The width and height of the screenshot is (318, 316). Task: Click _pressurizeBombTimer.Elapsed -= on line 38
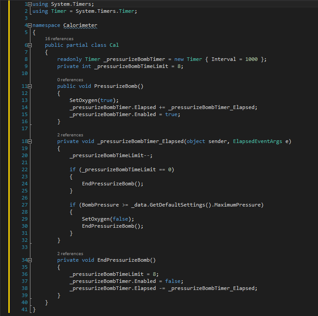[x=118, y=288]
